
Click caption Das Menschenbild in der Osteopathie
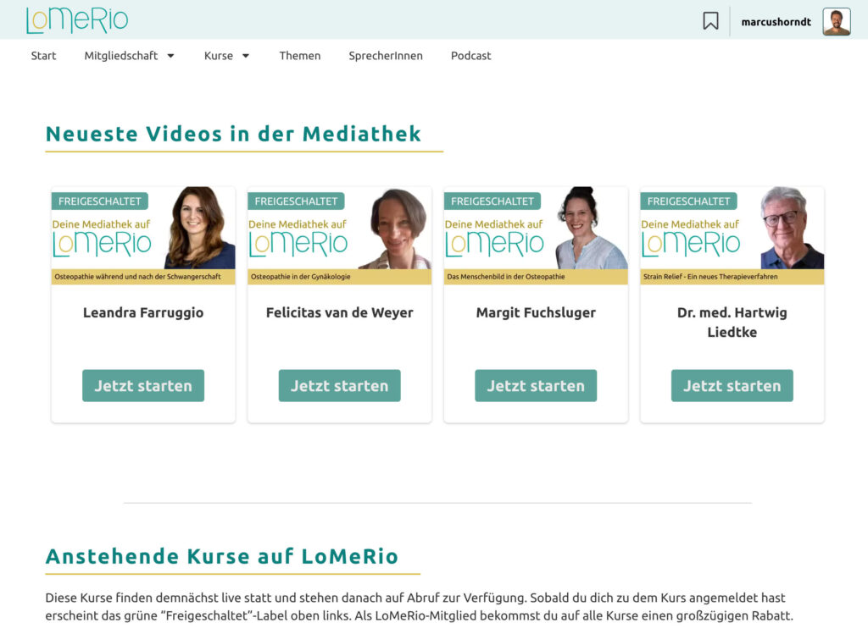click(x=506, y=277)
